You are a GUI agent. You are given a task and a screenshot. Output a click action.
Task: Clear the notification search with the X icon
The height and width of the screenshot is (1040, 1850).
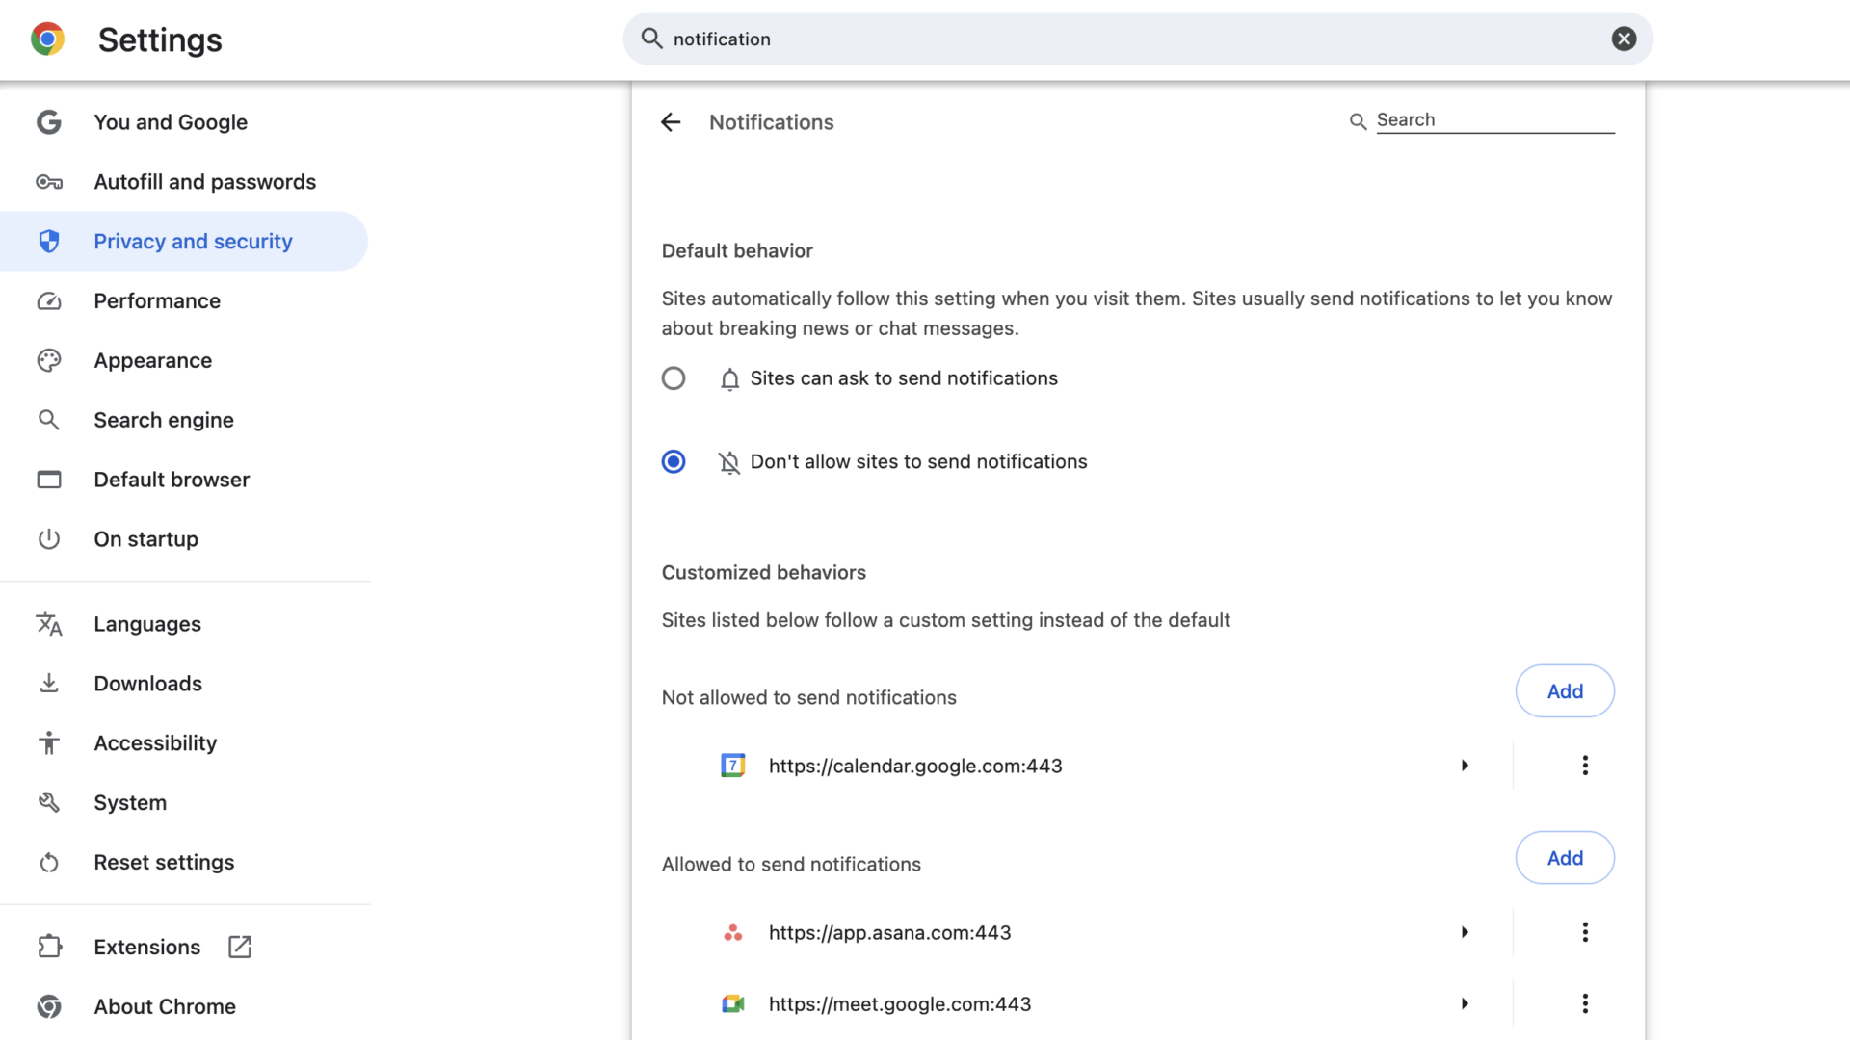1624,39
